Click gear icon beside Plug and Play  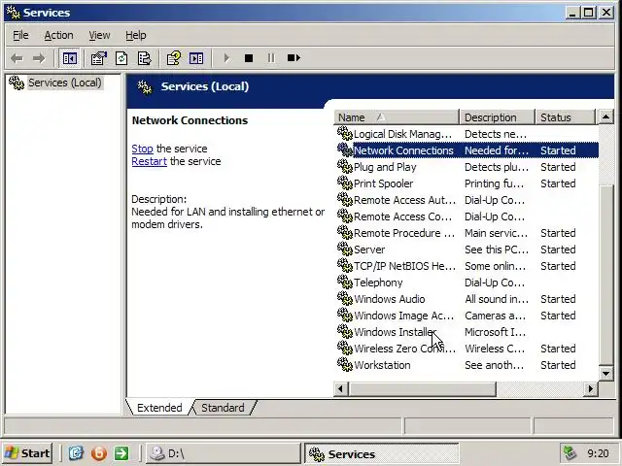coord(345,166)
